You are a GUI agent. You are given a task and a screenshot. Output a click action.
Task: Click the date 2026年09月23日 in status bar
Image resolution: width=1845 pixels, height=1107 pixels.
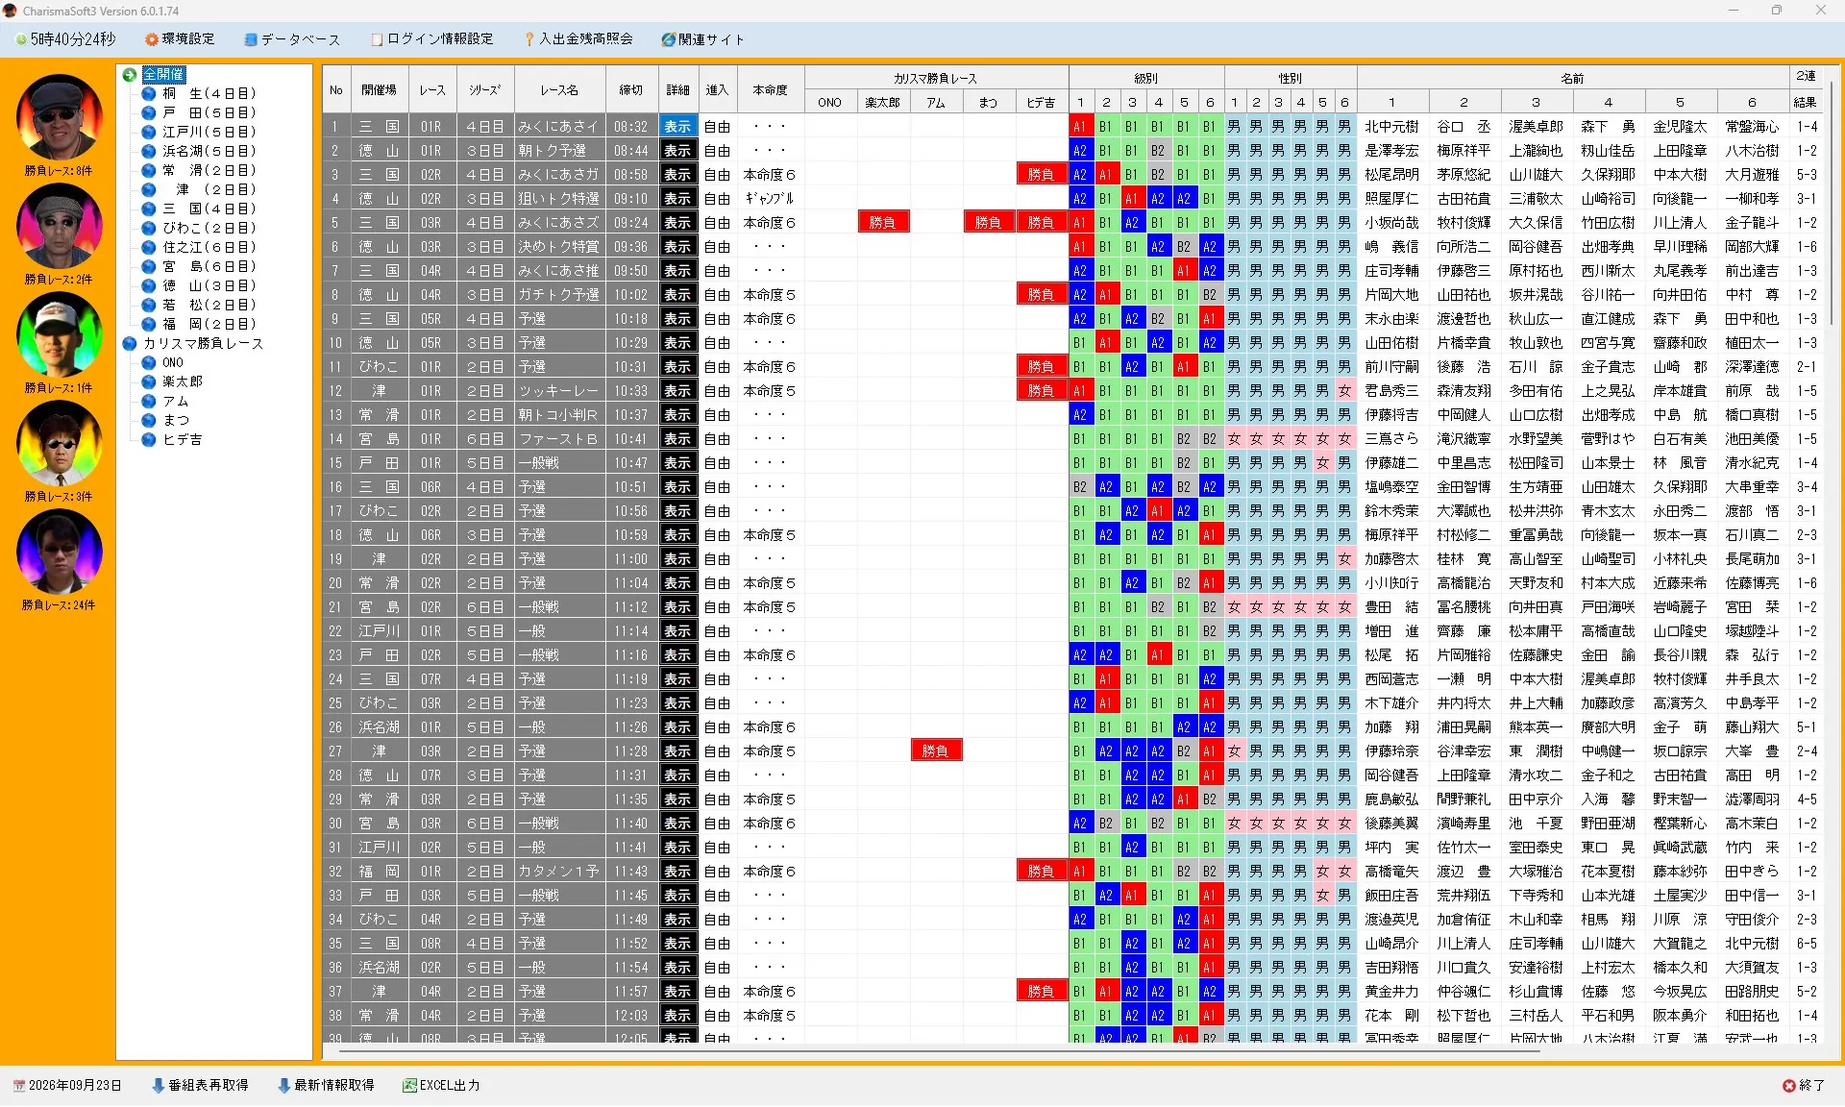(67, 1085)
